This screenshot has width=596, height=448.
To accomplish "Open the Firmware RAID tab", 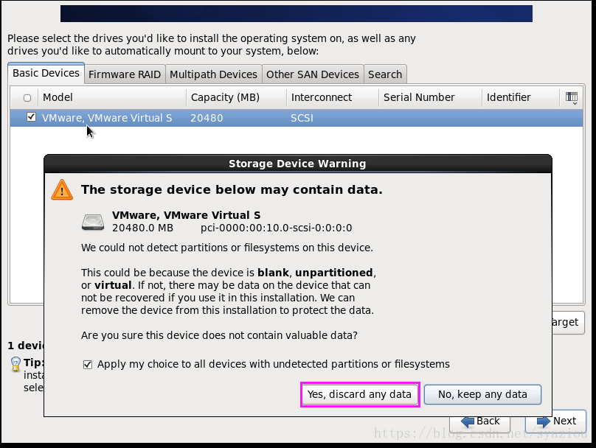I will click(125, 74).
